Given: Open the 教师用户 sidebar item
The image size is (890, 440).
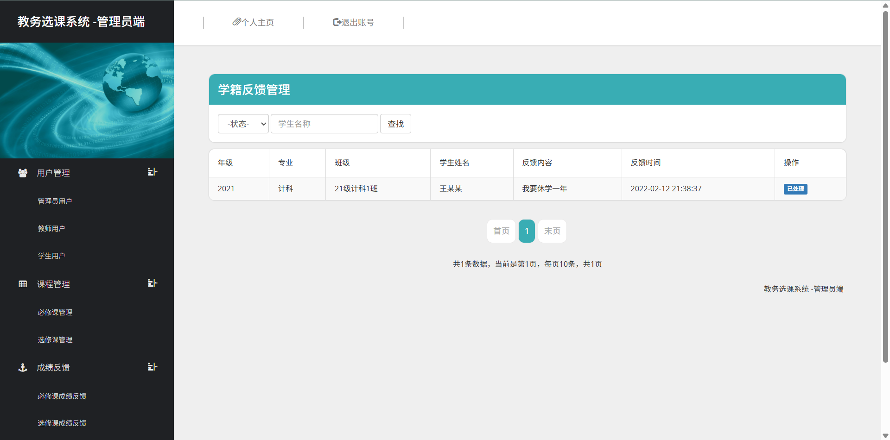Looking at the screenshot, I should point(51,228).
